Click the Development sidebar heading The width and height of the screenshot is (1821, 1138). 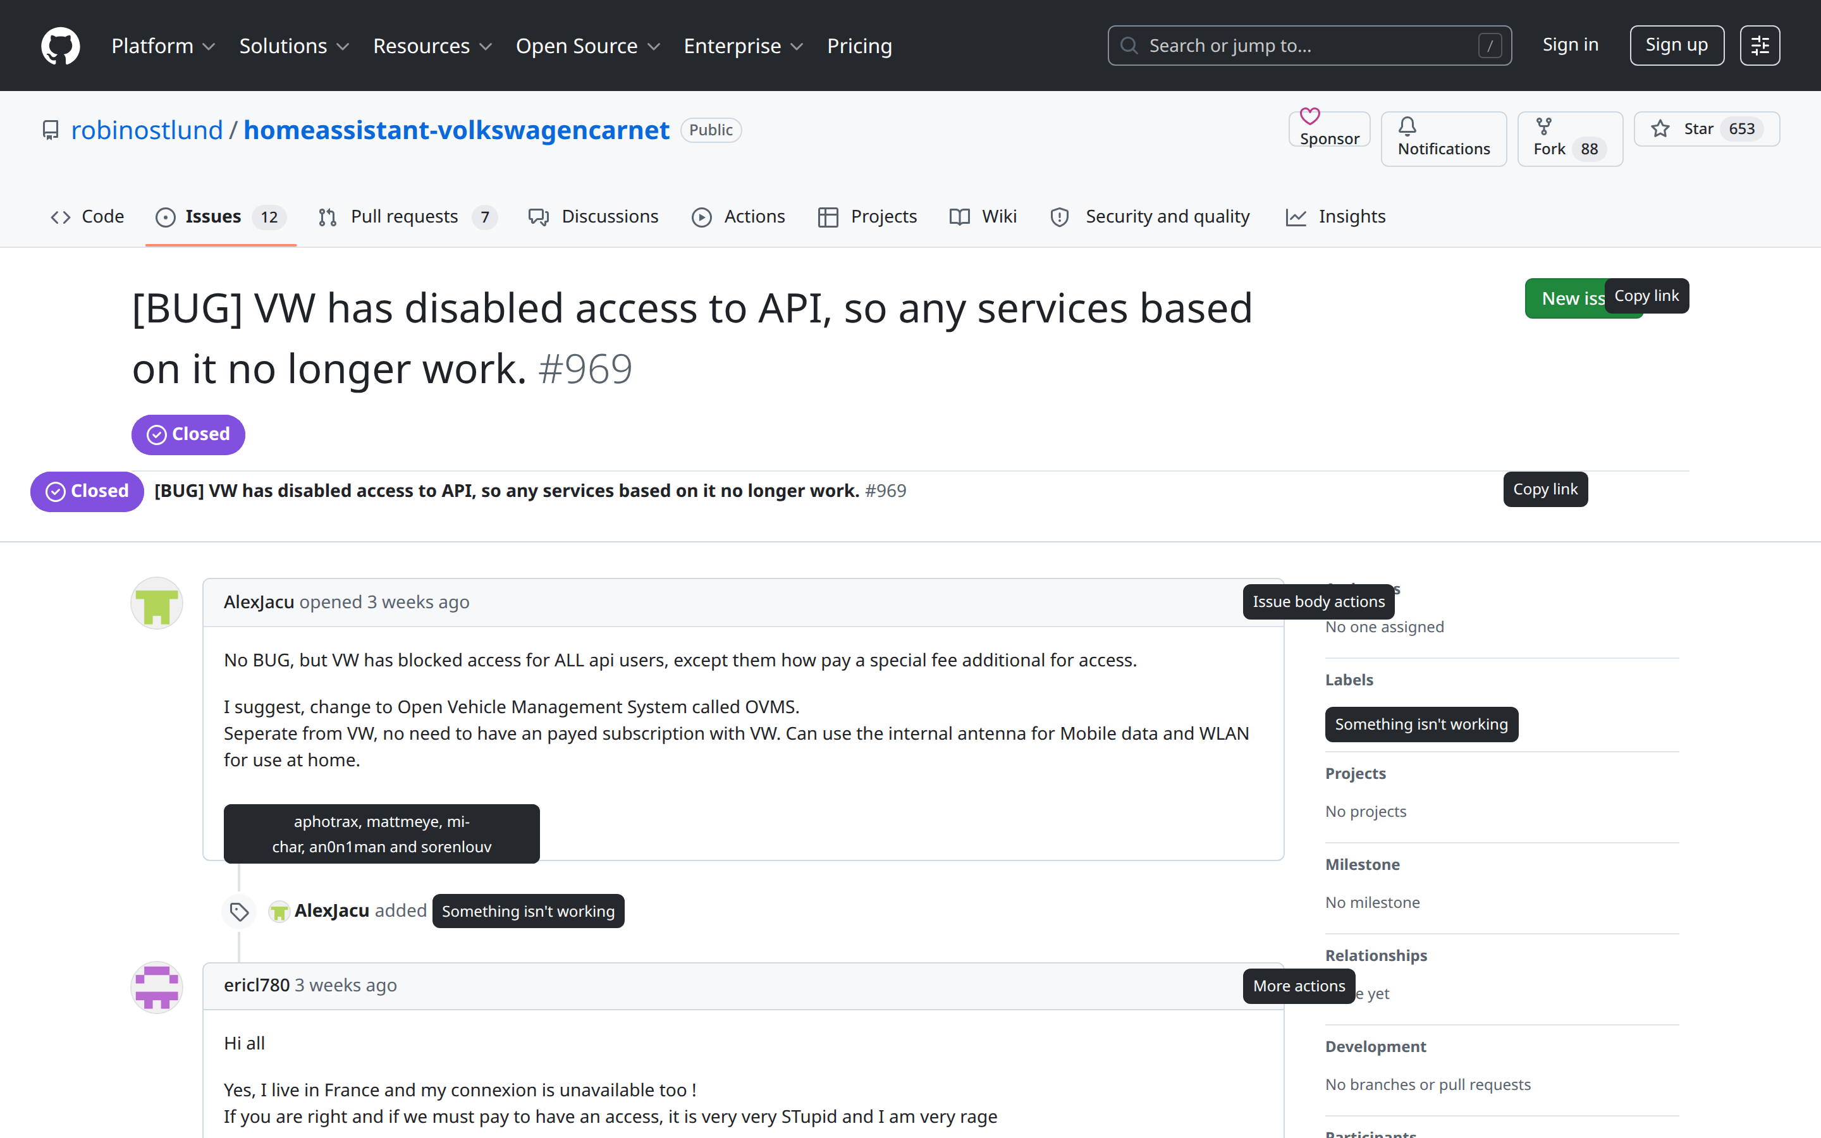click(1375, 1046)
